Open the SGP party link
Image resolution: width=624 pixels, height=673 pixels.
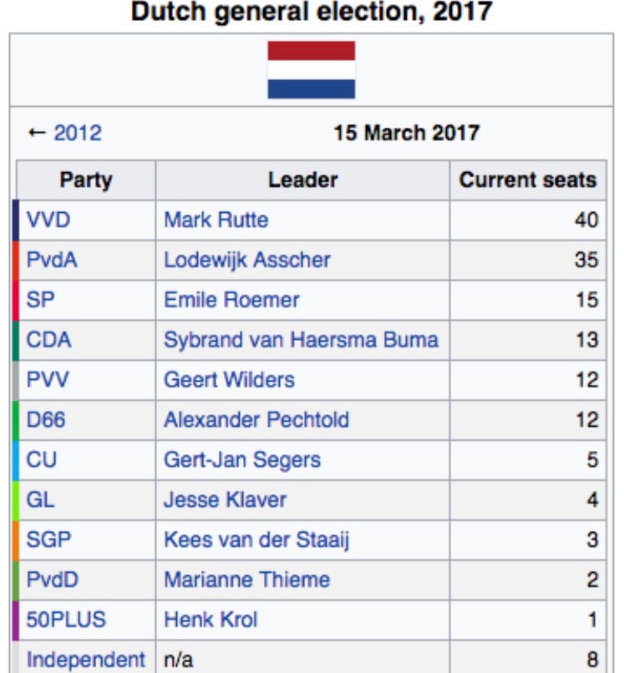[48, 539]
